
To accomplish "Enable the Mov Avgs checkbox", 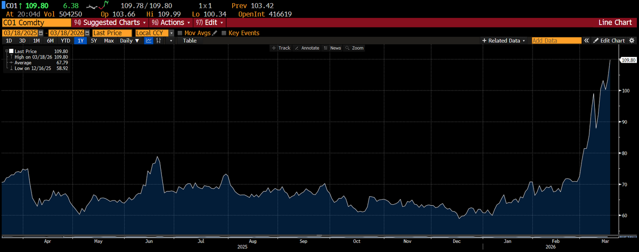I will [180, 33].
